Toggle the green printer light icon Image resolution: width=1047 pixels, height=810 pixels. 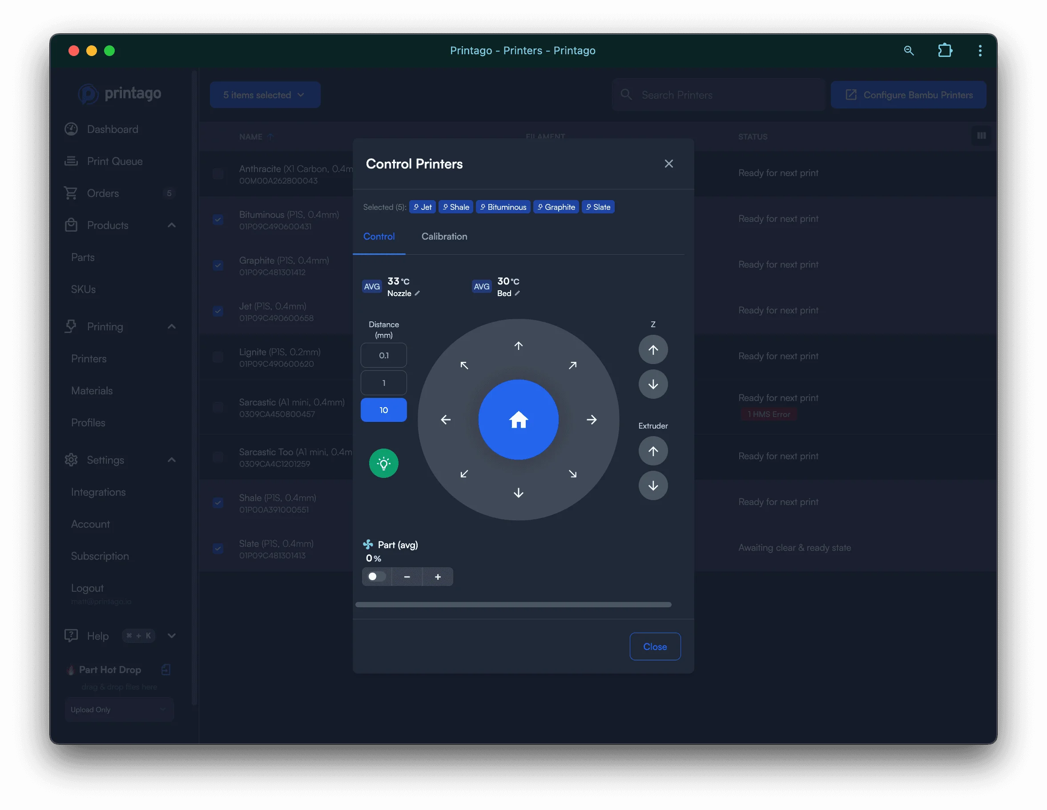coord(383,463)
